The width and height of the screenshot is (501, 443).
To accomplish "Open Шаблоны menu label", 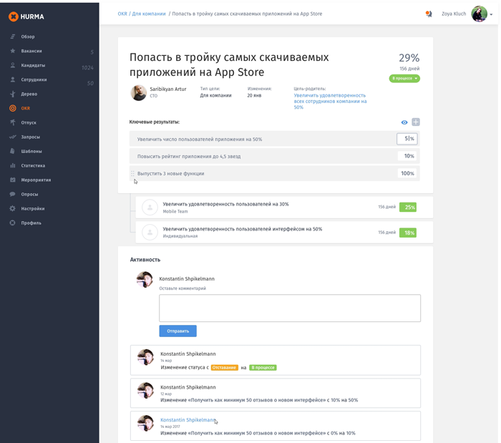I will point(31,152).
